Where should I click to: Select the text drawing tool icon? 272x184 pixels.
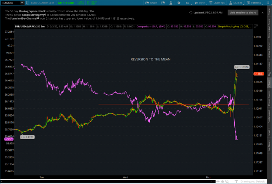236,181
